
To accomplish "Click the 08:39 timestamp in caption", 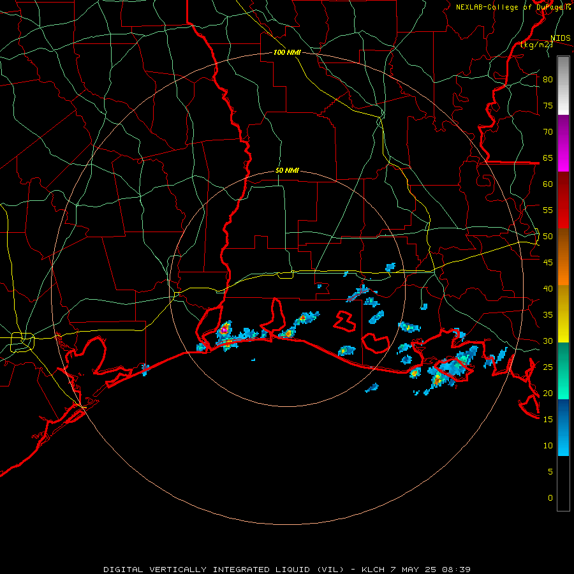I will 456,570.
